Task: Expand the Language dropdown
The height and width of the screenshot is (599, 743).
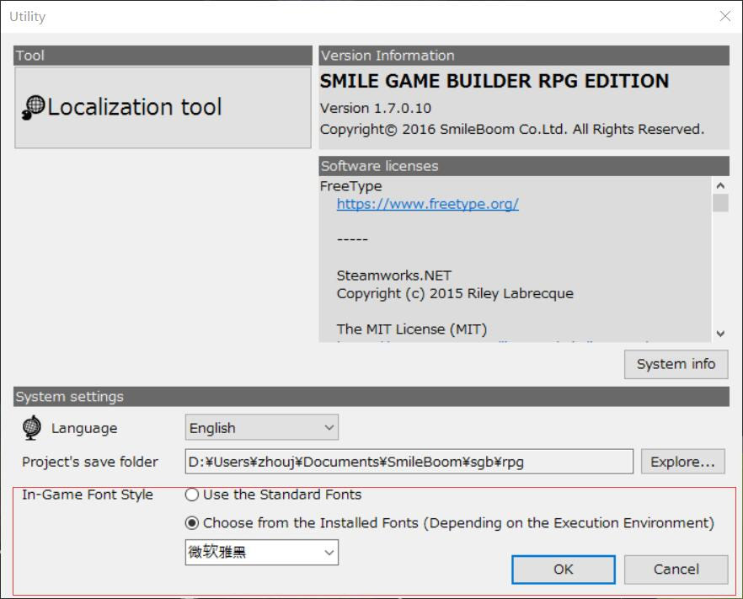Action: click(x=261, y=427)
